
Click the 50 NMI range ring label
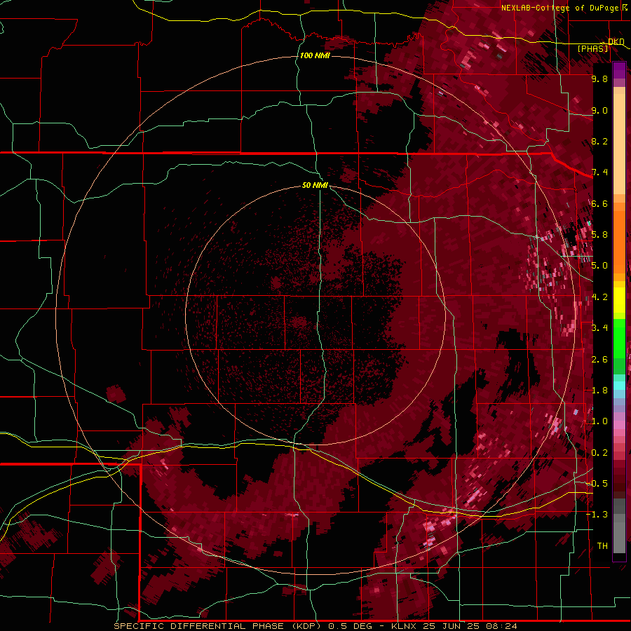coord(315,185)
